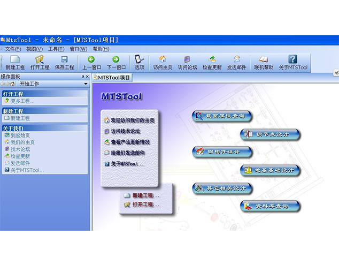Open the 文件(F) menu
Image resolution: width=339 pixels, height=265 pixels.
(x=13, y=49)
